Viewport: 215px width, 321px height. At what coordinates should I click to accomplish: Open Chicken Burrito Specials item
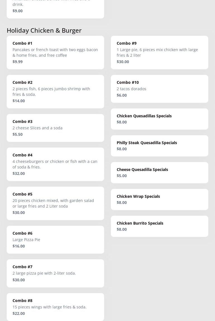point(159,226)
